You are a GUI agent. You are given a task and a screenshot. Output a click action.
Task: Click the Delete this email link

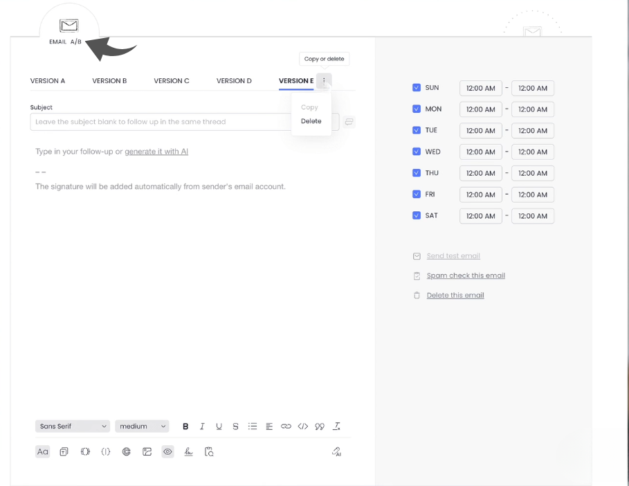(x=455, y=295)
